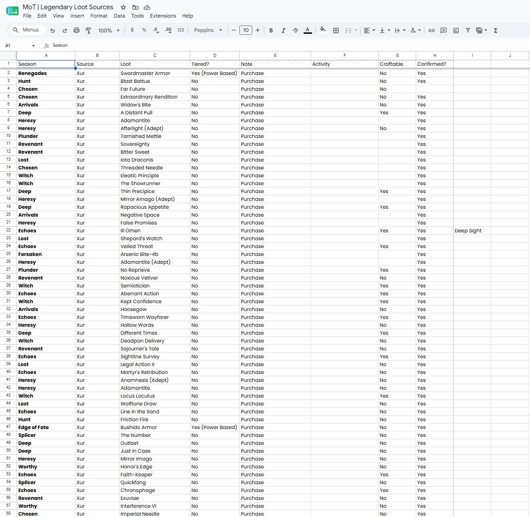530x517 pixels.
Task: Select the 'Swordmaster Armor' cell
Action: [x=155, y=73]
